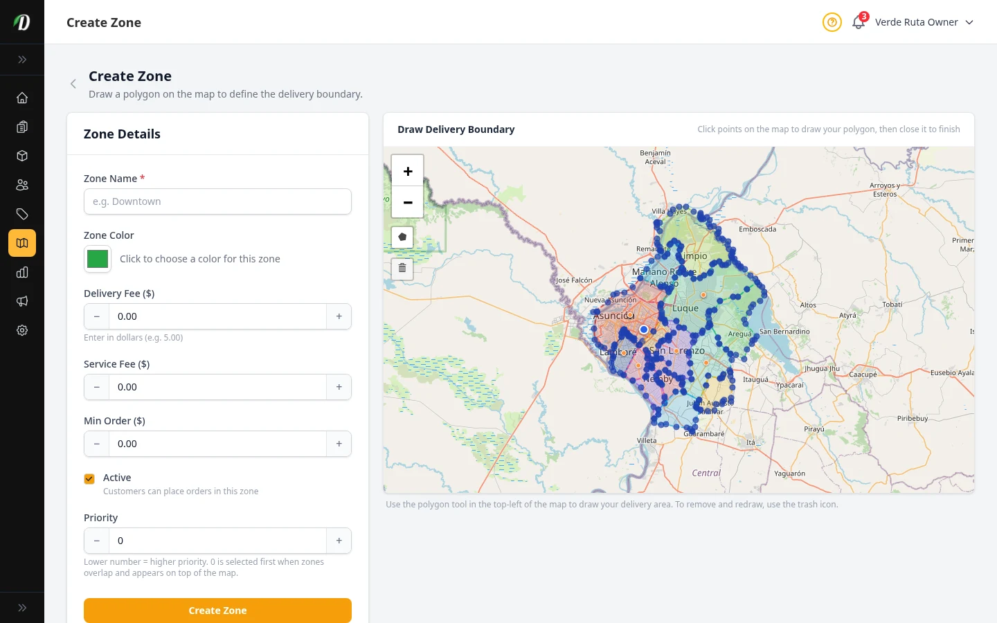Zoom out on the delivery map
Screen dimensions: 997x623
(407, 202)
